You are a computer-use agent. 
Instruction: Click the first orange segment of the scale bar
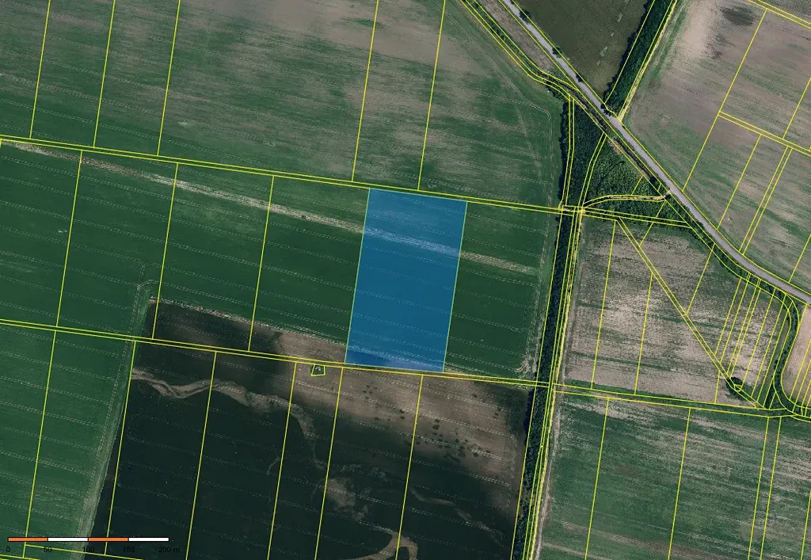pos(28,539)
